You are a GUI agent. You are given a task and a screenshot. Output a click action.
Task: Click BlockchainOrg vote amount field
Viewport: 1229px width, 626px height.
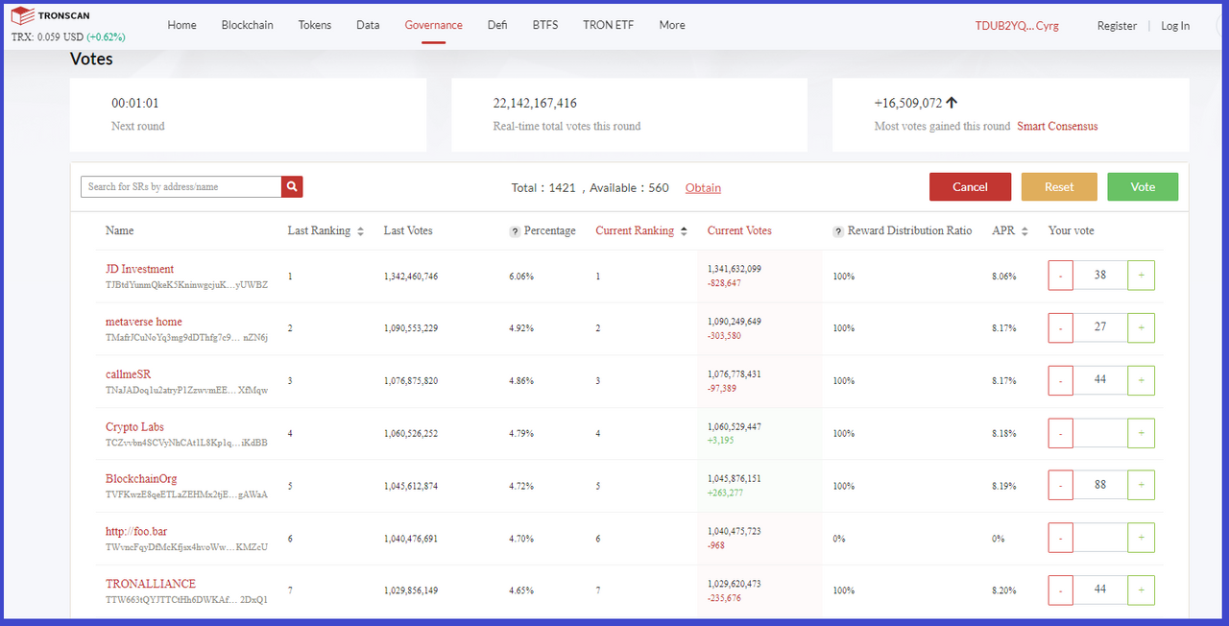[x=1100, y=486]
